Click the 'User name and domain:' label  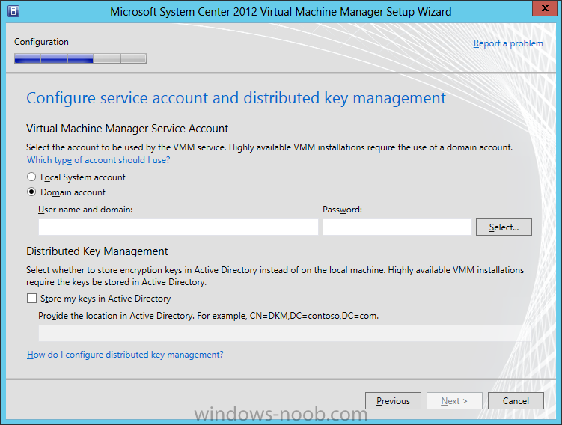click(x=85, y=210)
